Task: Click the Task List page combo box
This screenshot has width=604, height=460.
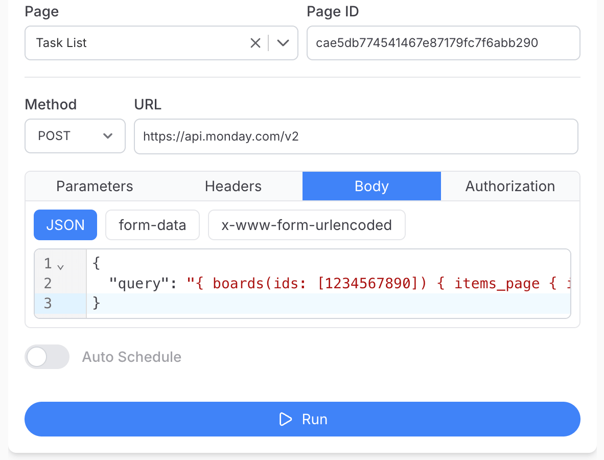Action: [161, 43]
